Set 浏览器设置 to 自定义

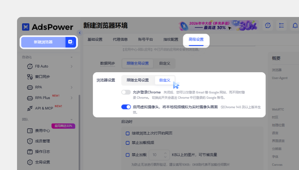coord(164,80)
